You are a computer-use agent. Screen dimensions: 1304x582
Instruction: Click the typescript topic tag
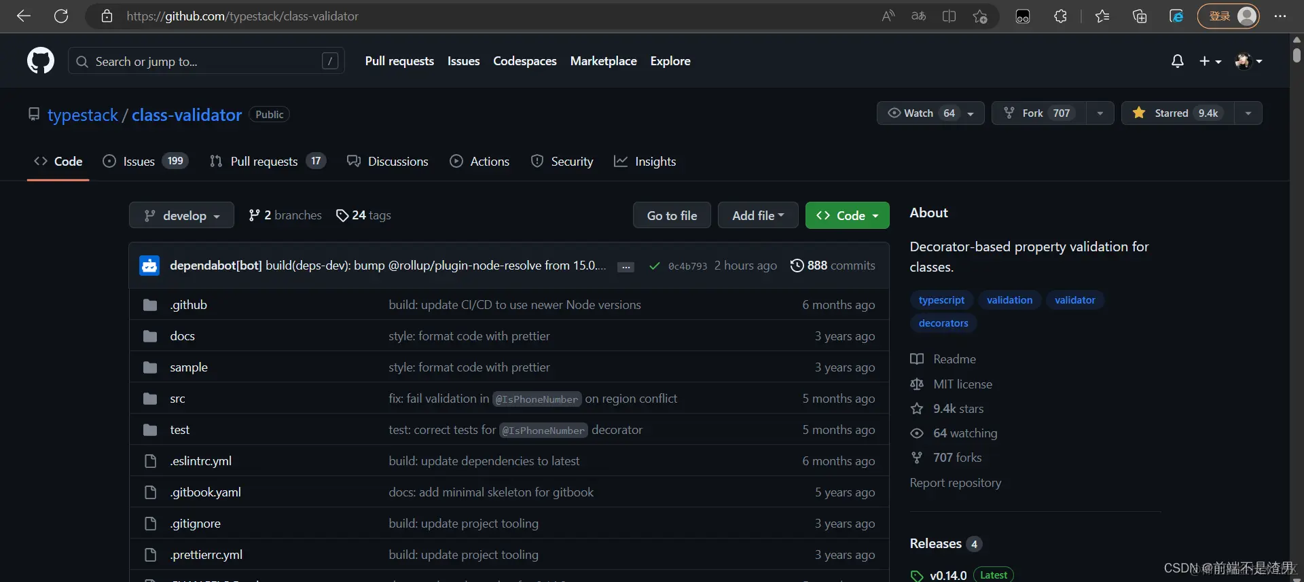(x=941, y=300)
